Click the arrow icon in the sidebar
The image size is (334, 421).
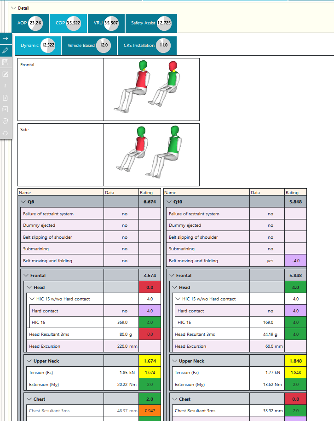click(x=6, y=39)
